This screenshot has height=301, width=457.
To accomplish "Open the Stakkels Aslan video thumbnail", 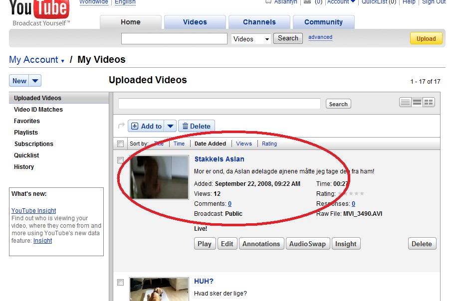I will (159, 177).
